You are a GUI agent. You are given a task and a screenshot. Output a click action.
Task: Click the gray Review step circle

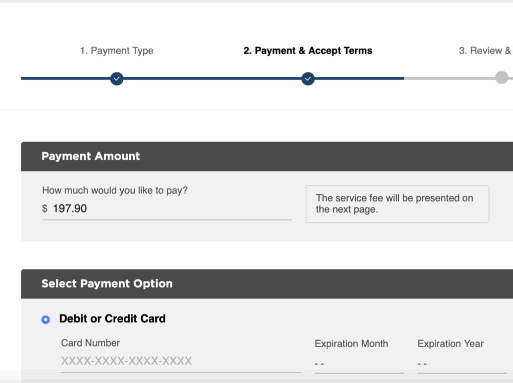pyautogui.click(x=501, y=77)
